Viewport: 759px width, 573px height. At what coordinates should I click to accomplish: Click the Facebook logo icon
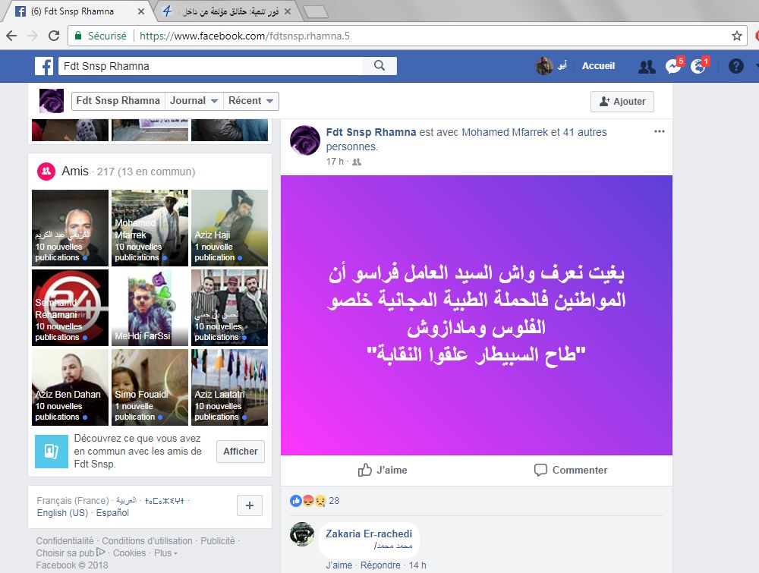44,66
